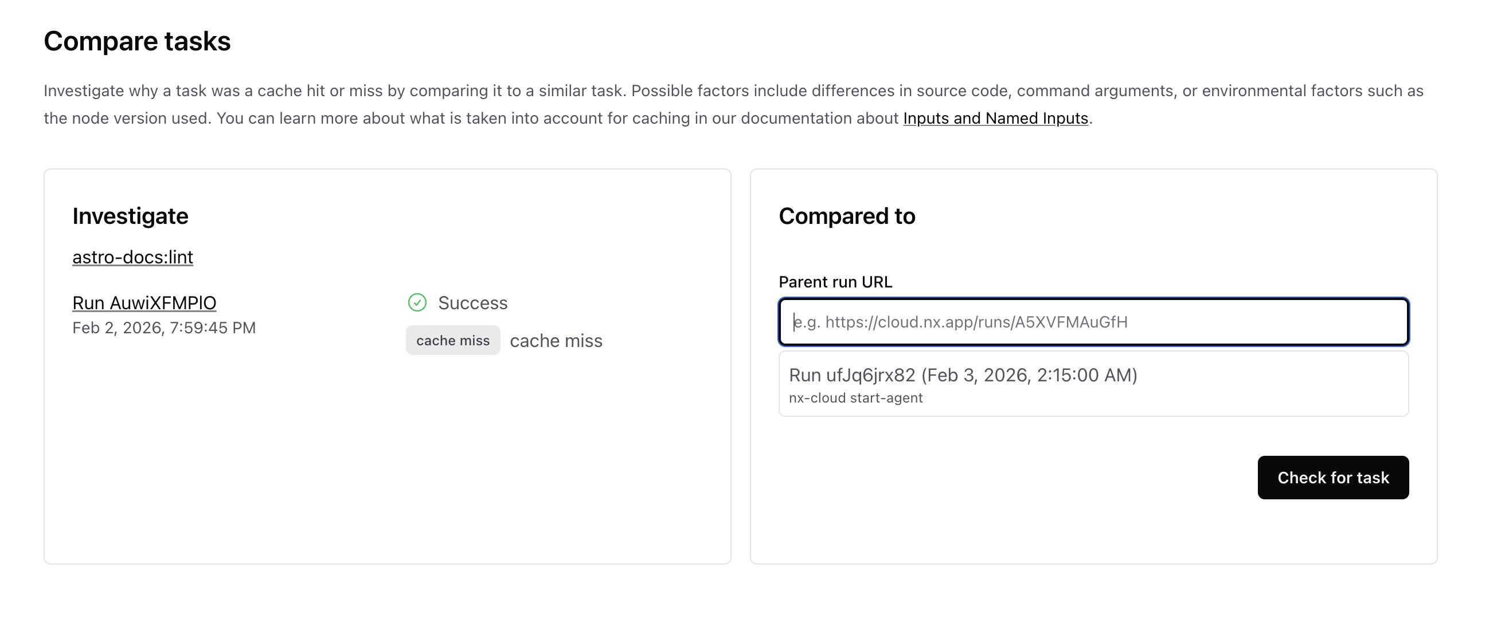1509x623 pixels.
Task: Click the green Success check icon
Action: [416, 302]
